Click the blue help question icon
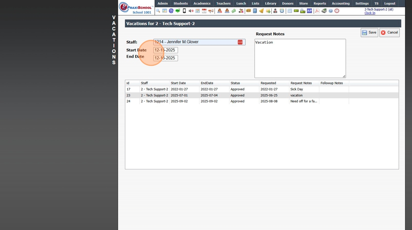 tap(331, 11)
